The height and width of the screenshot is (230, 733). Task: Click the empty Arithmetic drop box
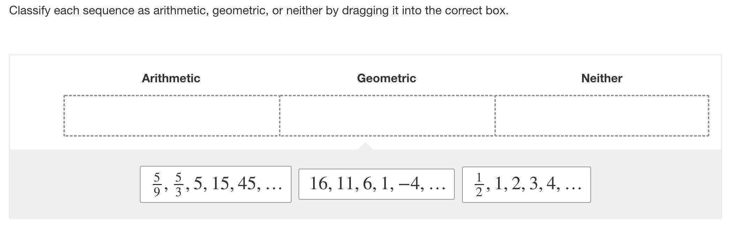171,115
